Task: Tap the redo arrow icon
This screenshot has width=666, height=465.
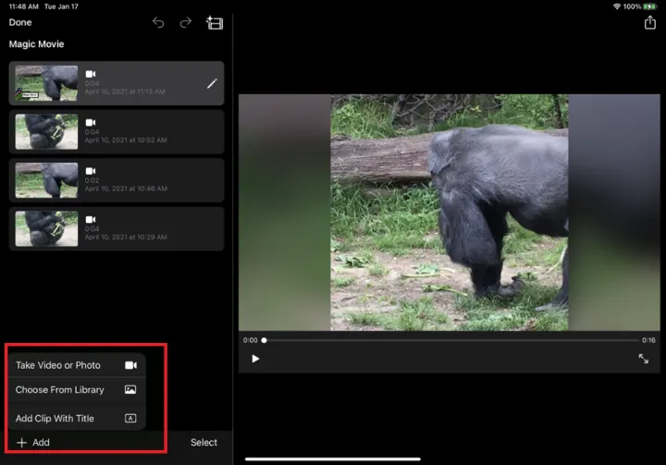Action: click(186, 23)
